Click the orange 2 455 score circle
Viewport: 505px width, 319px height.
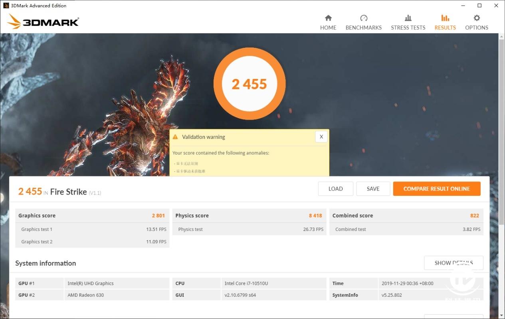(x=250, y=84)
